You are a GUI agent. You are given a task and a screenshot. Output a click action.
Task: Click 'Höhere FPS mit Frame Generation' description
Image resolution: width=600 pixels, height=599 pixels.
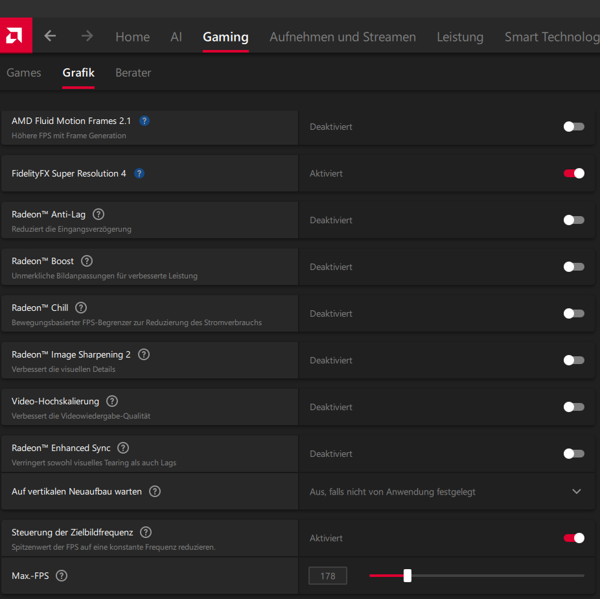[x=69, y=136]
